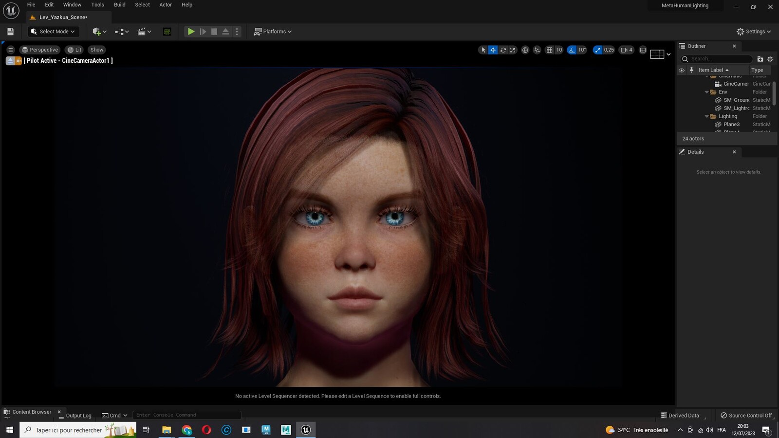Toggle exact camera view icon
Screen dimensions: 779x438
pos(19,61)
